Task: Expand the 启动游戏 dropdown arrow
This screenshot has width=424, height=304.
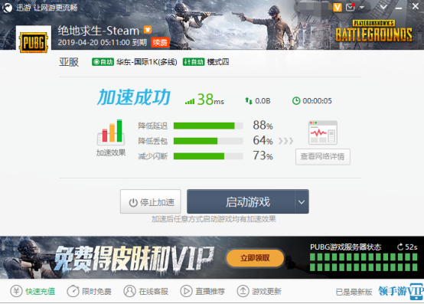Action: [302, 201]
